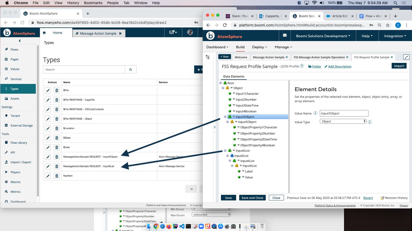Click the Save and Close button

coord(252,198)
